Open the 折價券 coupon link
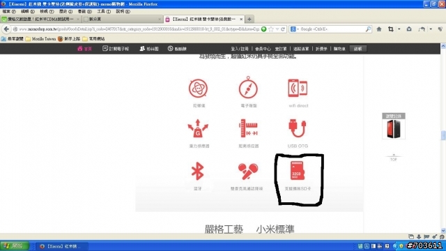 pos(321,49)
